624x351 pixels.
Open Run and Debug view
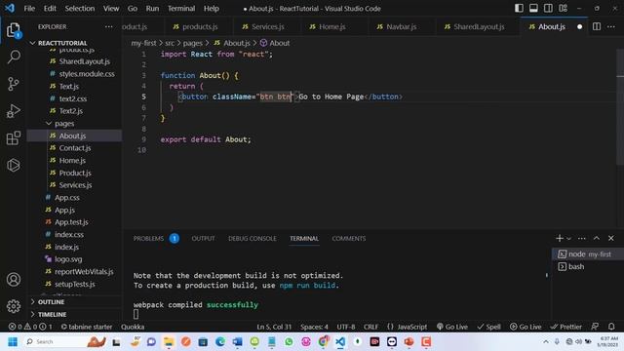pyautogui.click(x=13, y=111)
